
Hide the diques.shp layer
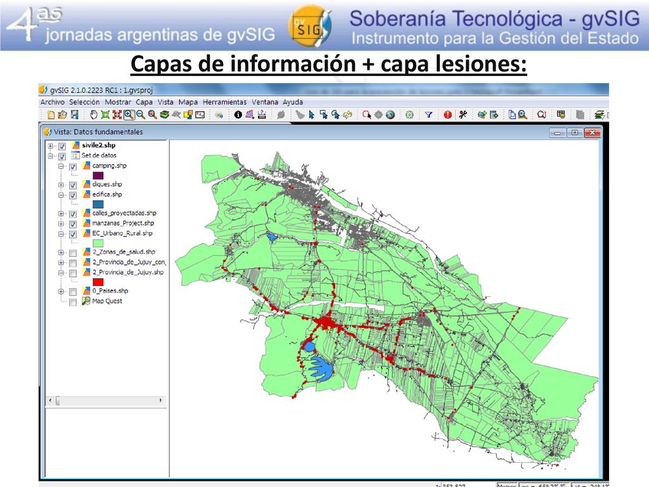coord(73,185)
